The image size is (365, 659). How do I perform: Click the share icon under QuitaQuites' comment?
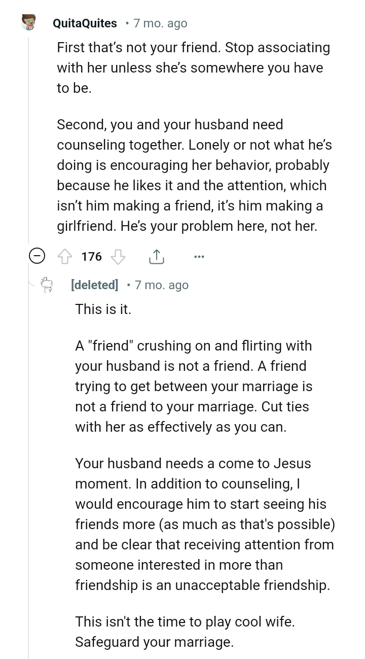pos(157,257)
